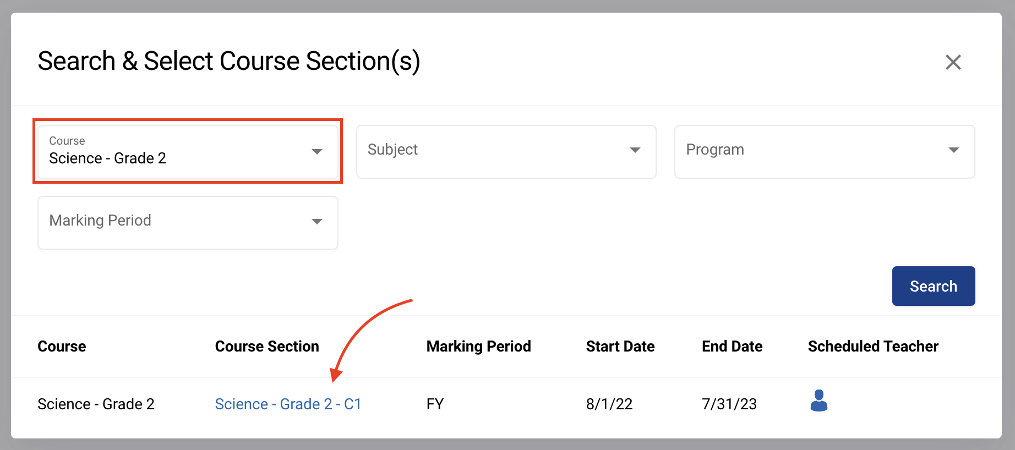Viewport: 1015px width, 450px height.
Task: Click the Scheduled Teacher column header
Action: point(872,346)
